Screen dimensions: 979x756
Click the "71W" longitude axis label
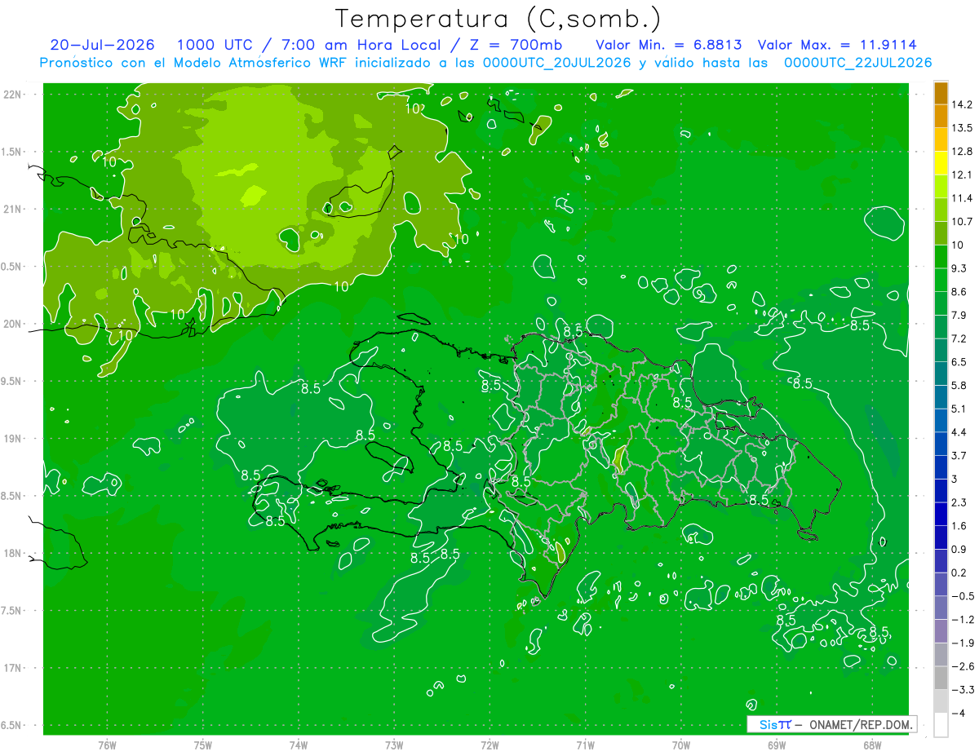pos(585,745)
